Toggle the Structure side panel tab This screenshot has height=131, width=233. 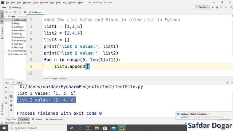coord(2,32)
